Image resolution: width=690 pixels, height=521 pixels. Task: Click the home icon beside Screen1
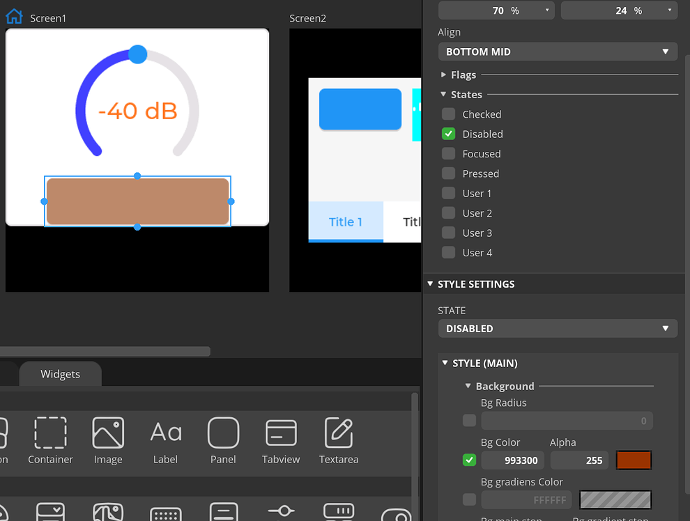coord(14,17)
